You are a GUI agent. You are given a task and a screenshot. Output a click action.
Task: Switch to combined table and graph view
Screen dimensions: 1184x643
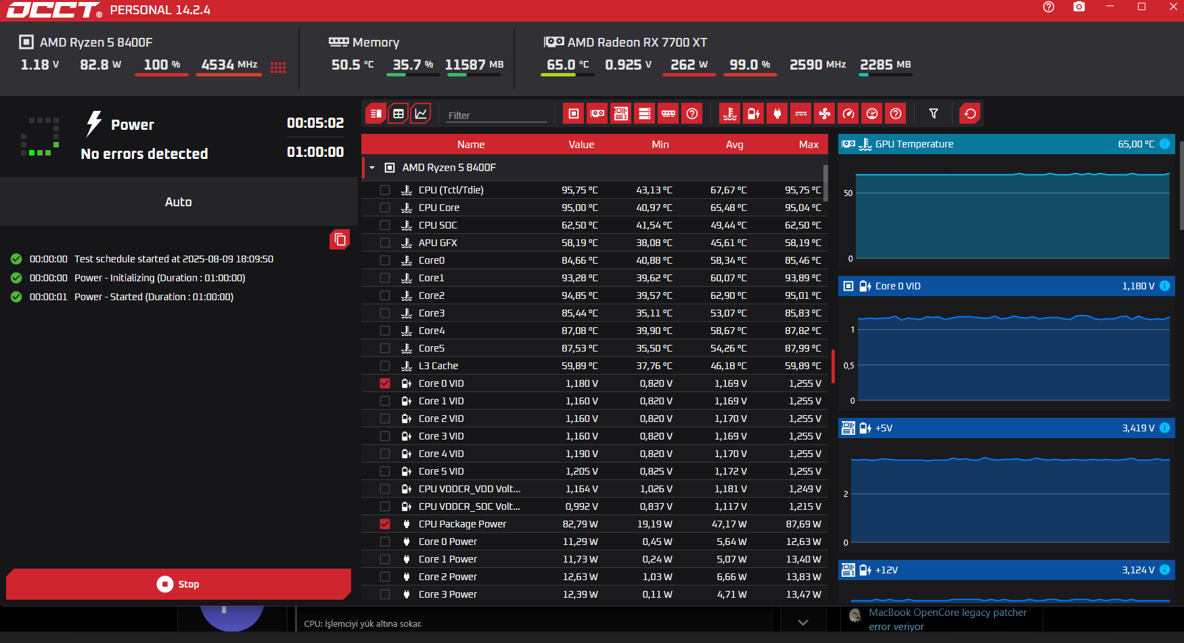tap(376, 114)
